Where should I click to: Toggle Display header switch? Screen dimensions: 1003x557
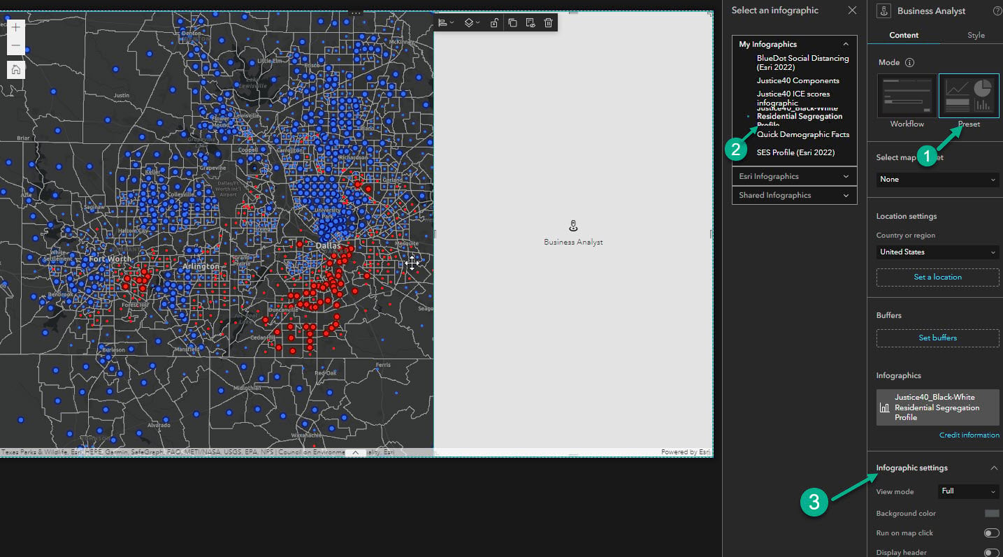click(x=991, y=553)
